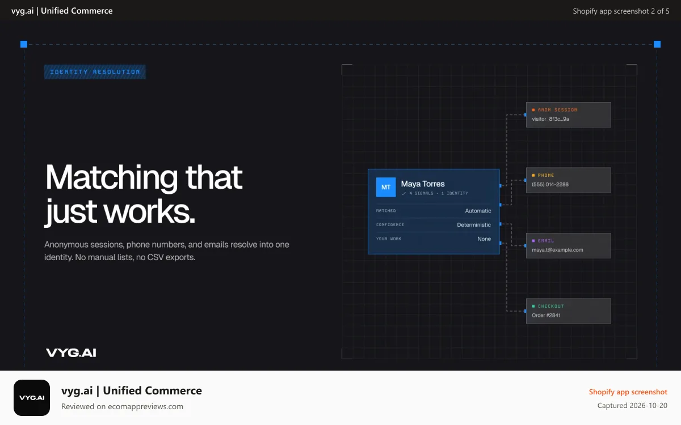
Task: Click the checkmark beside 4 signals
Action: (403, 193)
